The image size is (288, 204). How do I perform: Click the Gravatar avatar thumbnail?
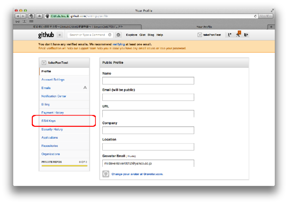pyautogui.click(x=105, y=174)
